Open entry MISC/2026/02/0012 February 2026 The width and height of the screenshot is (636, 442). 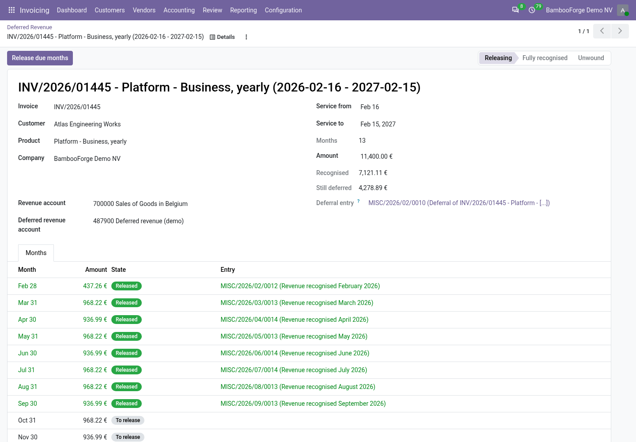coord(300,286)
